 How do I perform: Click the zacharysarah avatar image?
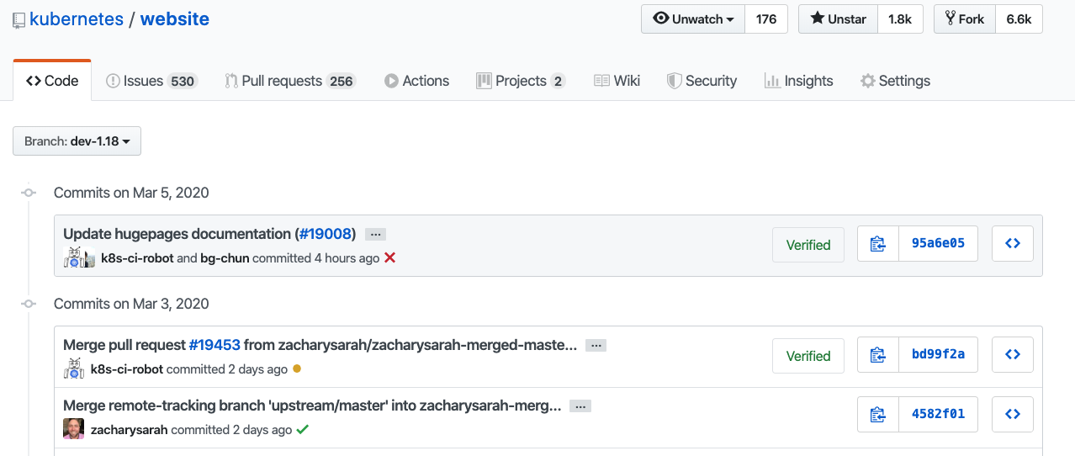point(73,429)
